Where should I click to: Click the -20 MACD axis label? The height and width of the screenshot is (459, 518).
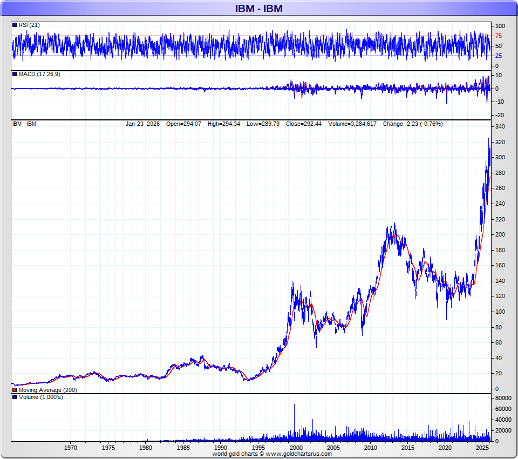coord(500,114)
